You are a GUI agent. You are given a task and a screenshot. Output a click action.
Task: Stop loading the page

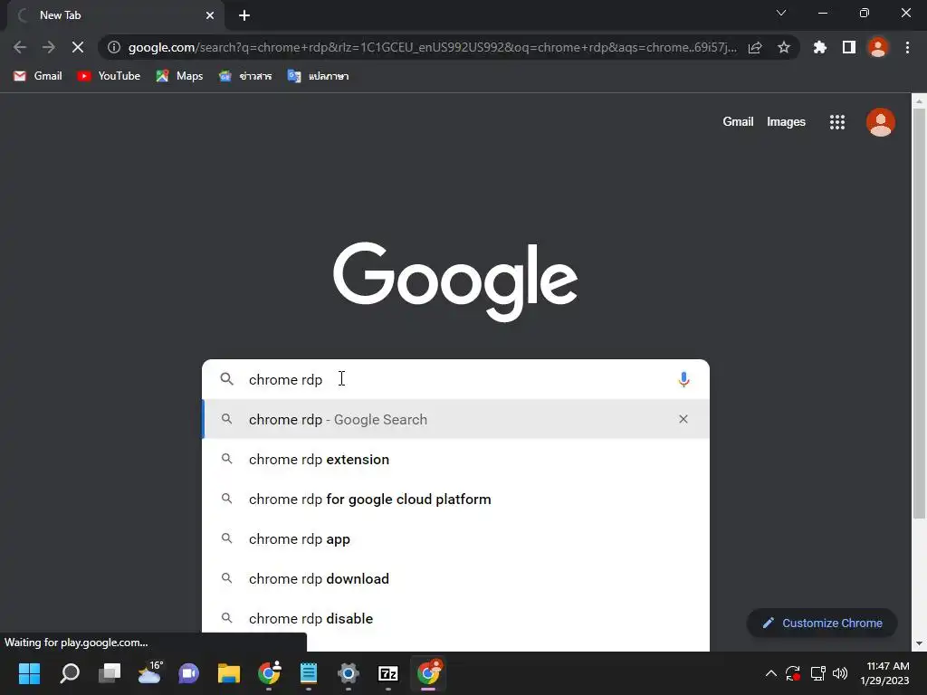78,47
